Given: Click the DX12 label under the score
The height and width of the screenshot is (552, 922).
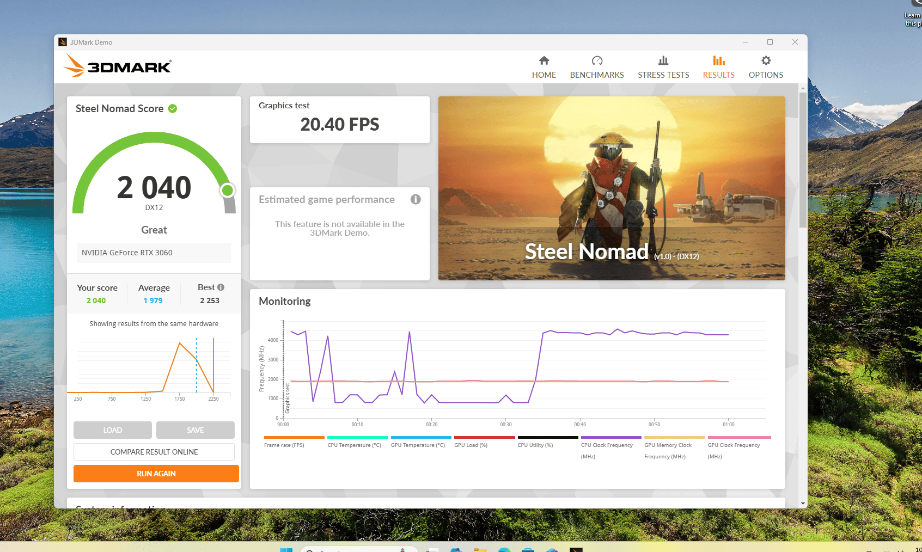Looking at the screenshot, I should tap(154, 207).
